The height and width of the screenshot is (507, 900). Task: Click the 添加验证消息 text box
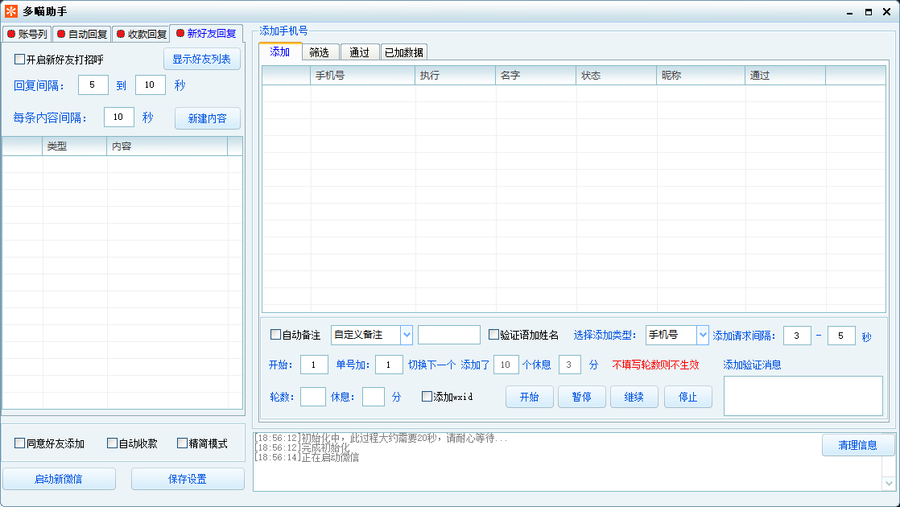tap(803, 396)
